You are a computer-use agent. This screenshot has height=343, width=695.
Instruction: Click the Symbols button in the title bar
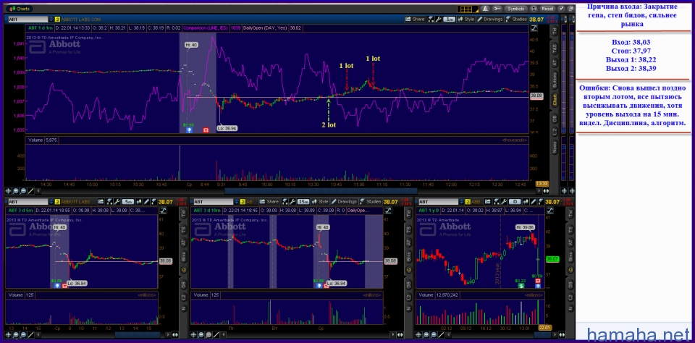point(516,8)
